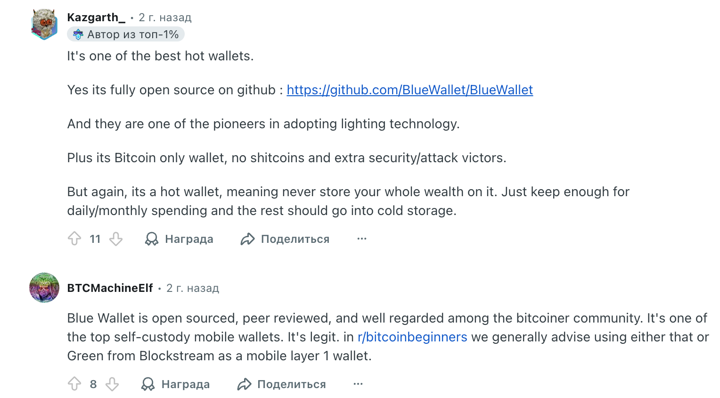Share Kazgarth_'s comment
720x398 pixels.
pyautogui.click(x=285, y=239)
